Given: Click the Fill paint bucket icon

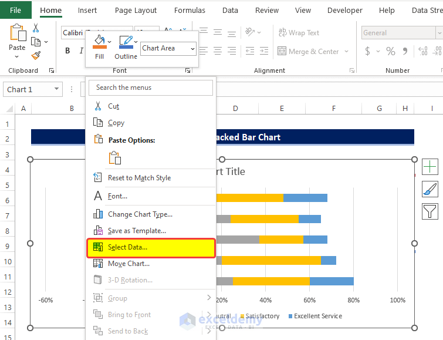Looking at the screenshot, I should pyautogui.click(x=99, y=42).
